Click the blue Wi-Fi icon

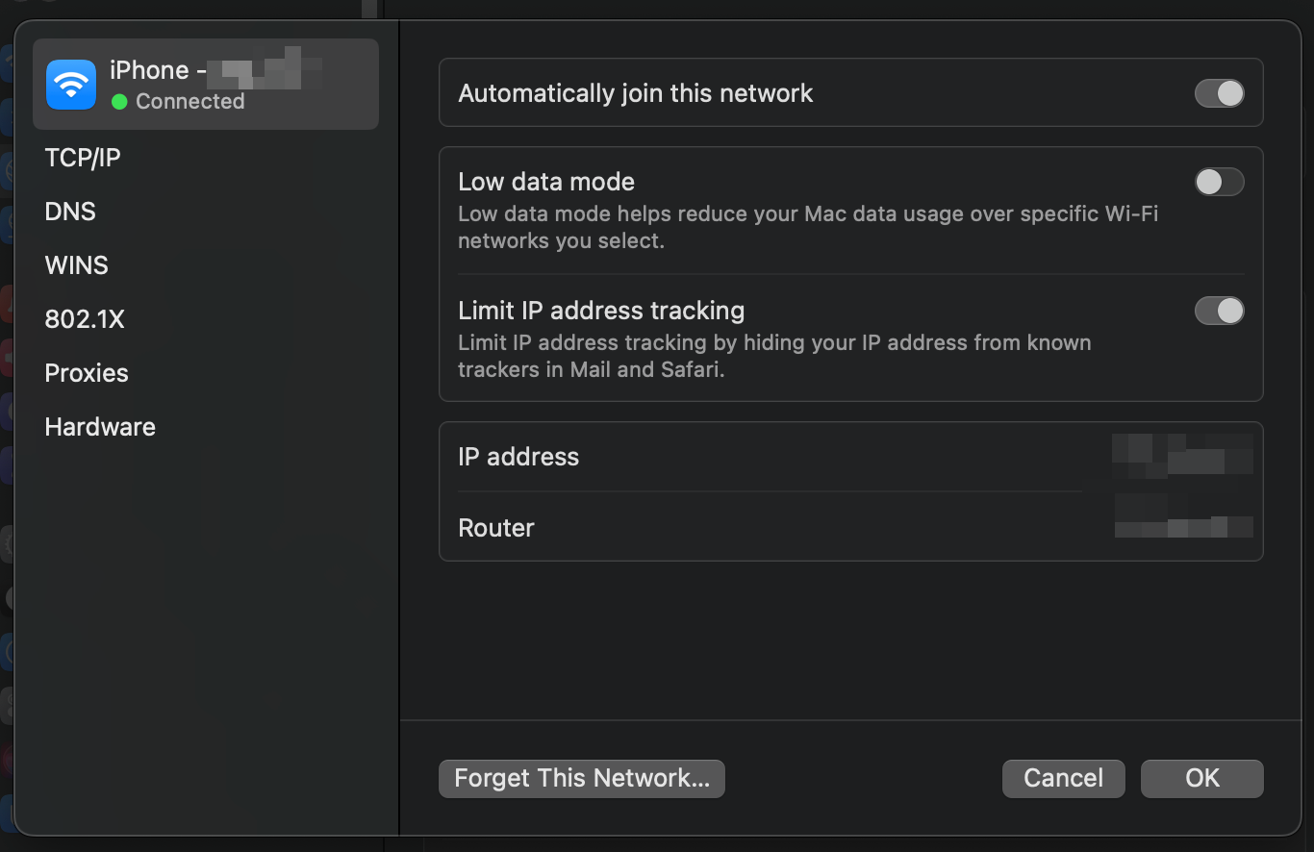[71, 85]
